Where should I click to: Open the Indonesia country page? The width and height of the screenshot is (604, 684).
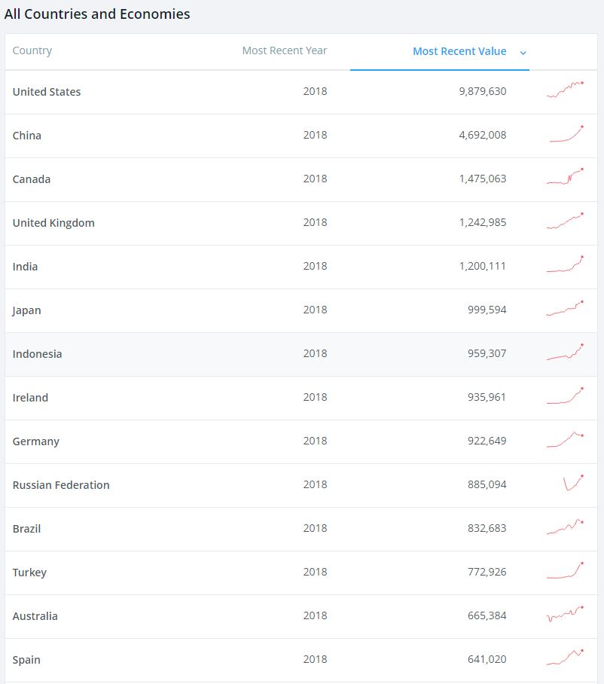[37, 354]
